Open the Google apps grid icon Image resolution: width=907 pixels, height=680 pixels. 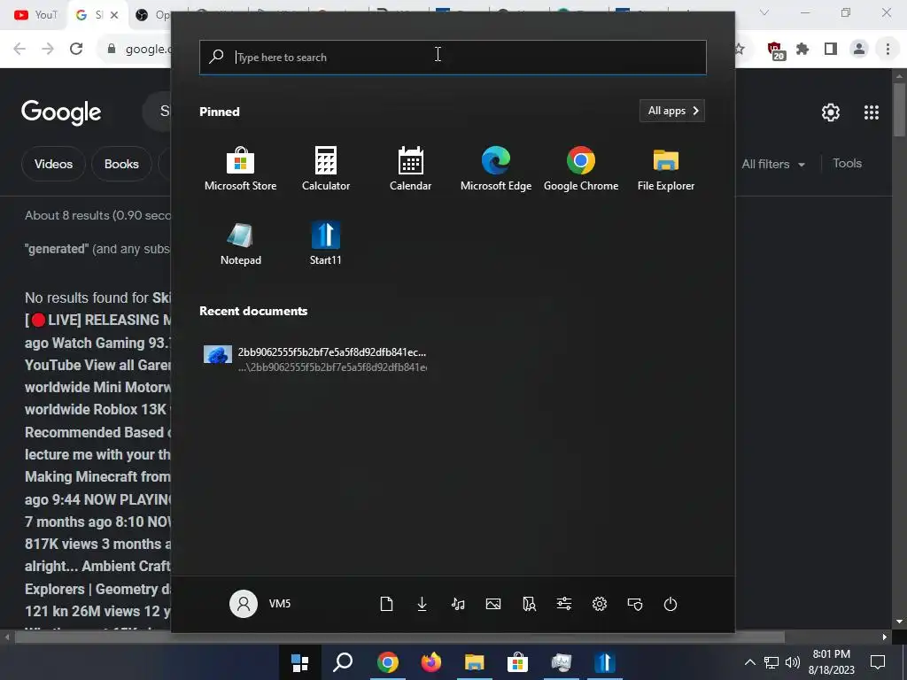click(x=872, y=112)
